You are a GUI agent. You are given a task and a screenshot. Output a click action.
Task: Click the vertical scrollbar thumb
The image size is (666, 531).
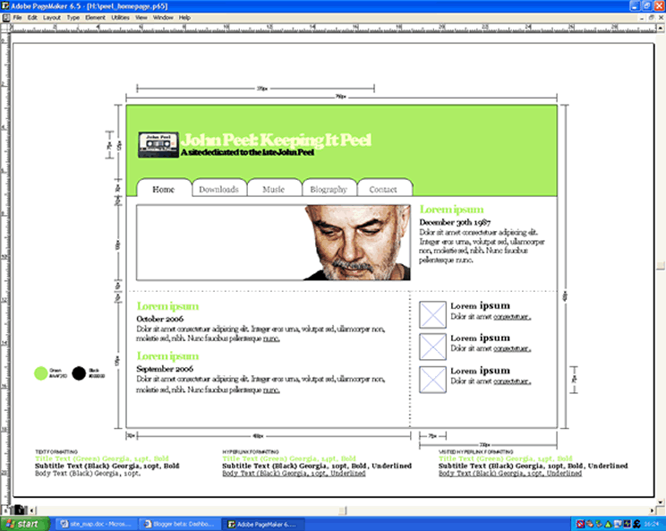pos(661,265)
